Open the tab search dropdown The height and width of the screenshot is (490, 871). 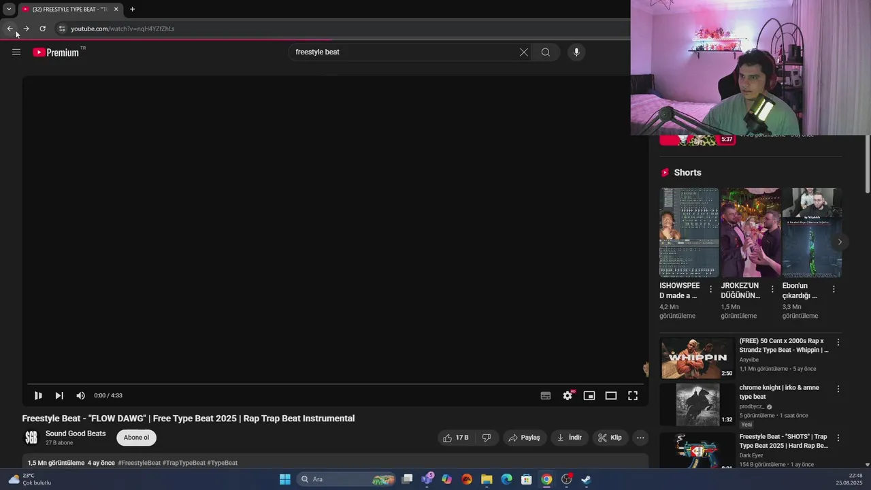[x=9, y=10]
